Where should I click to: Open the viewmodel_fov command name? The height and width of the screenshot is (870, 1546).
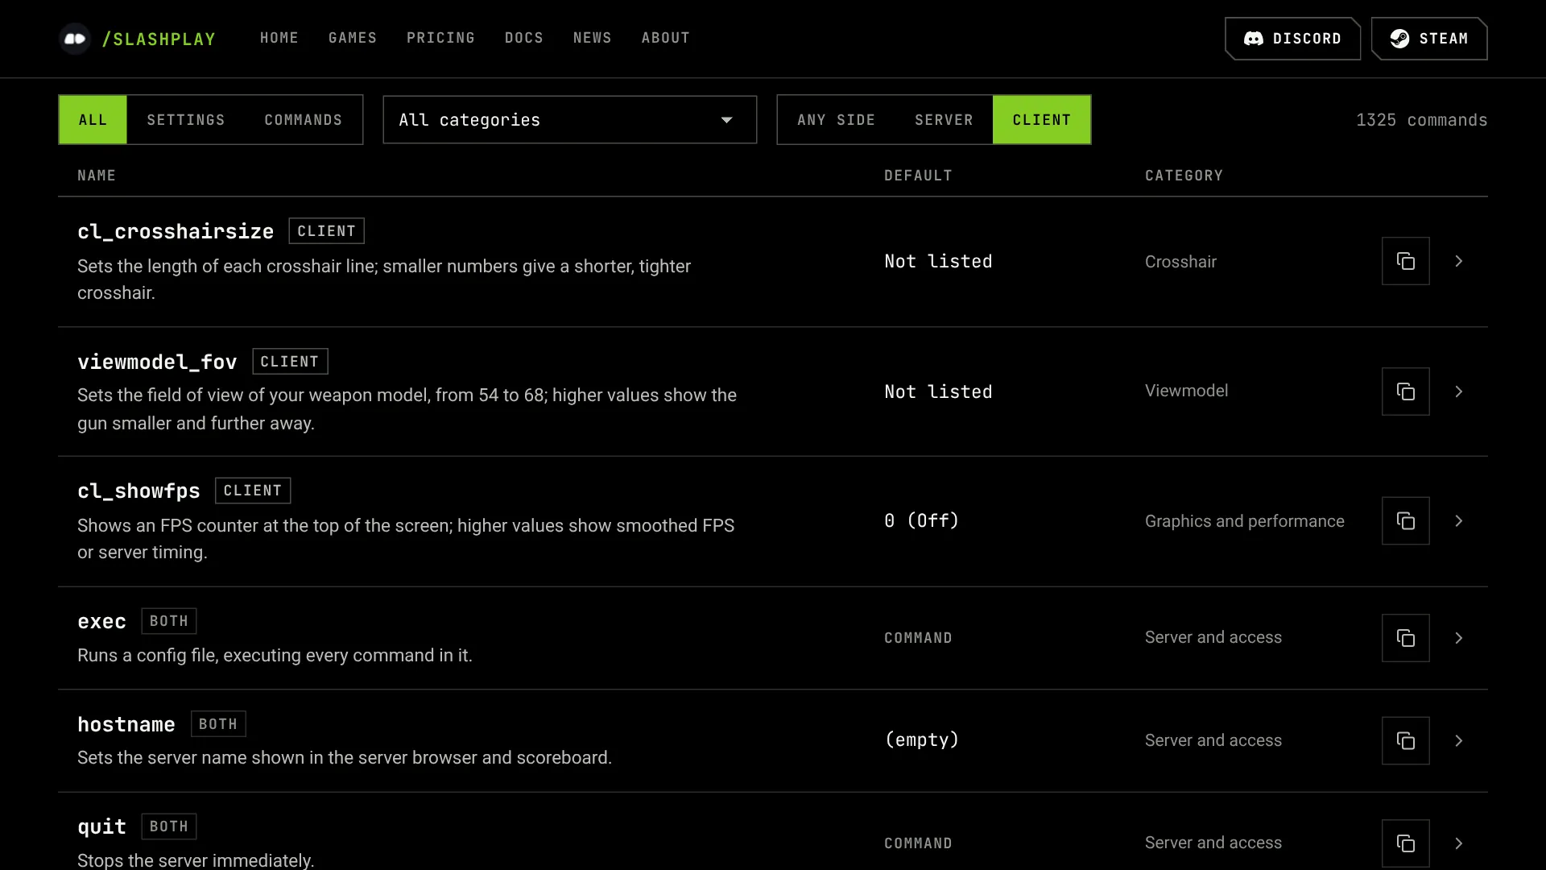157,362
